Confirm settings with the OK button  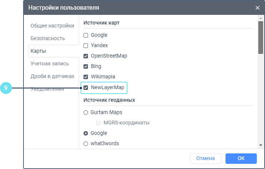pos(241,159)
